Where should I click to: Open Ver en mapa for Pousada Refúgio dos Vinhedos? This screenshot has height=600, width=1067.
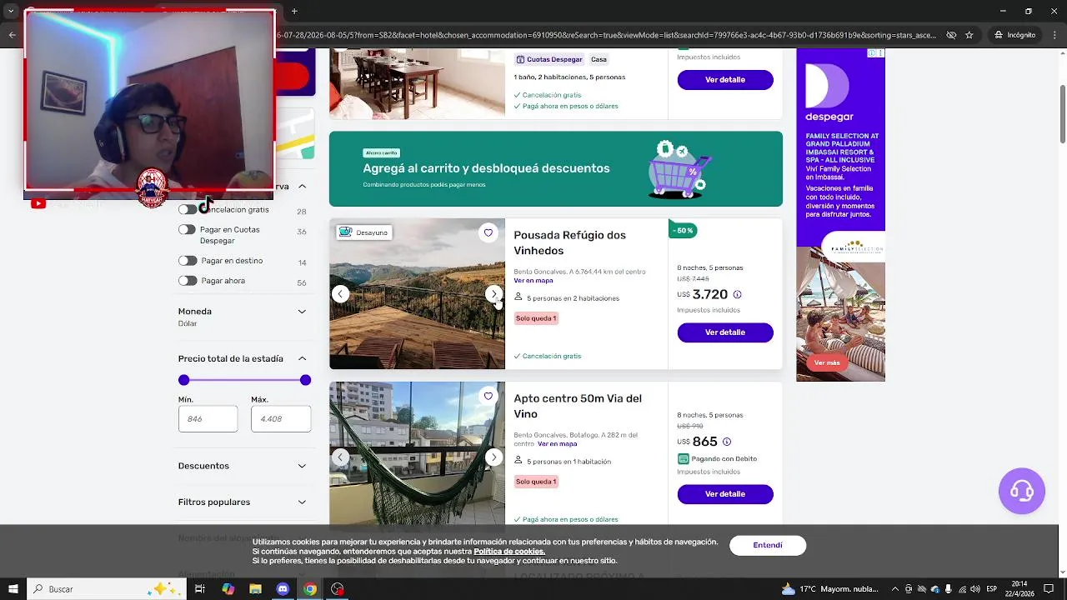[533, 281]
